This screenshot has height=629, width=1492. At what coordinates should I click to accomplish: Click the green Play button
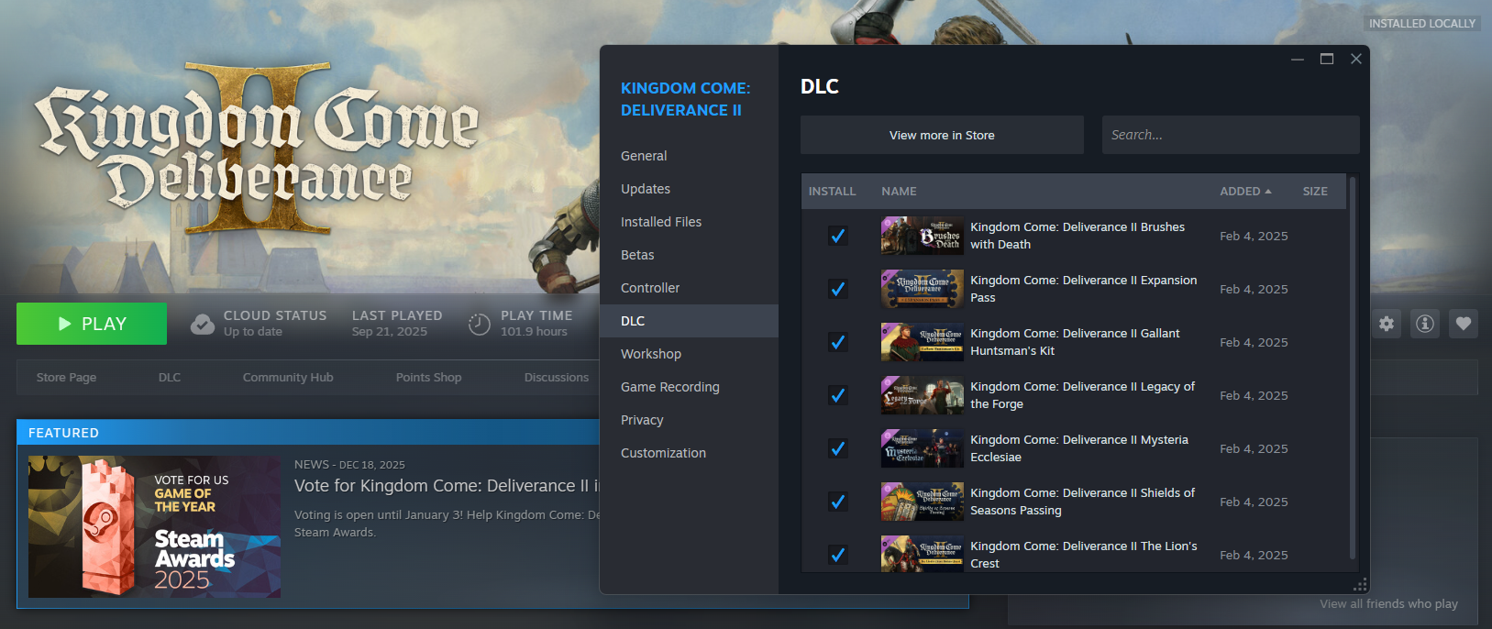(92, 324)
